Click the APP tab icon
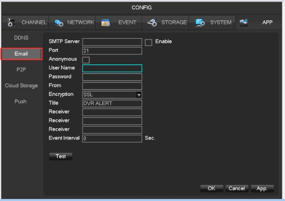285x201 pixels. [244, 22]
